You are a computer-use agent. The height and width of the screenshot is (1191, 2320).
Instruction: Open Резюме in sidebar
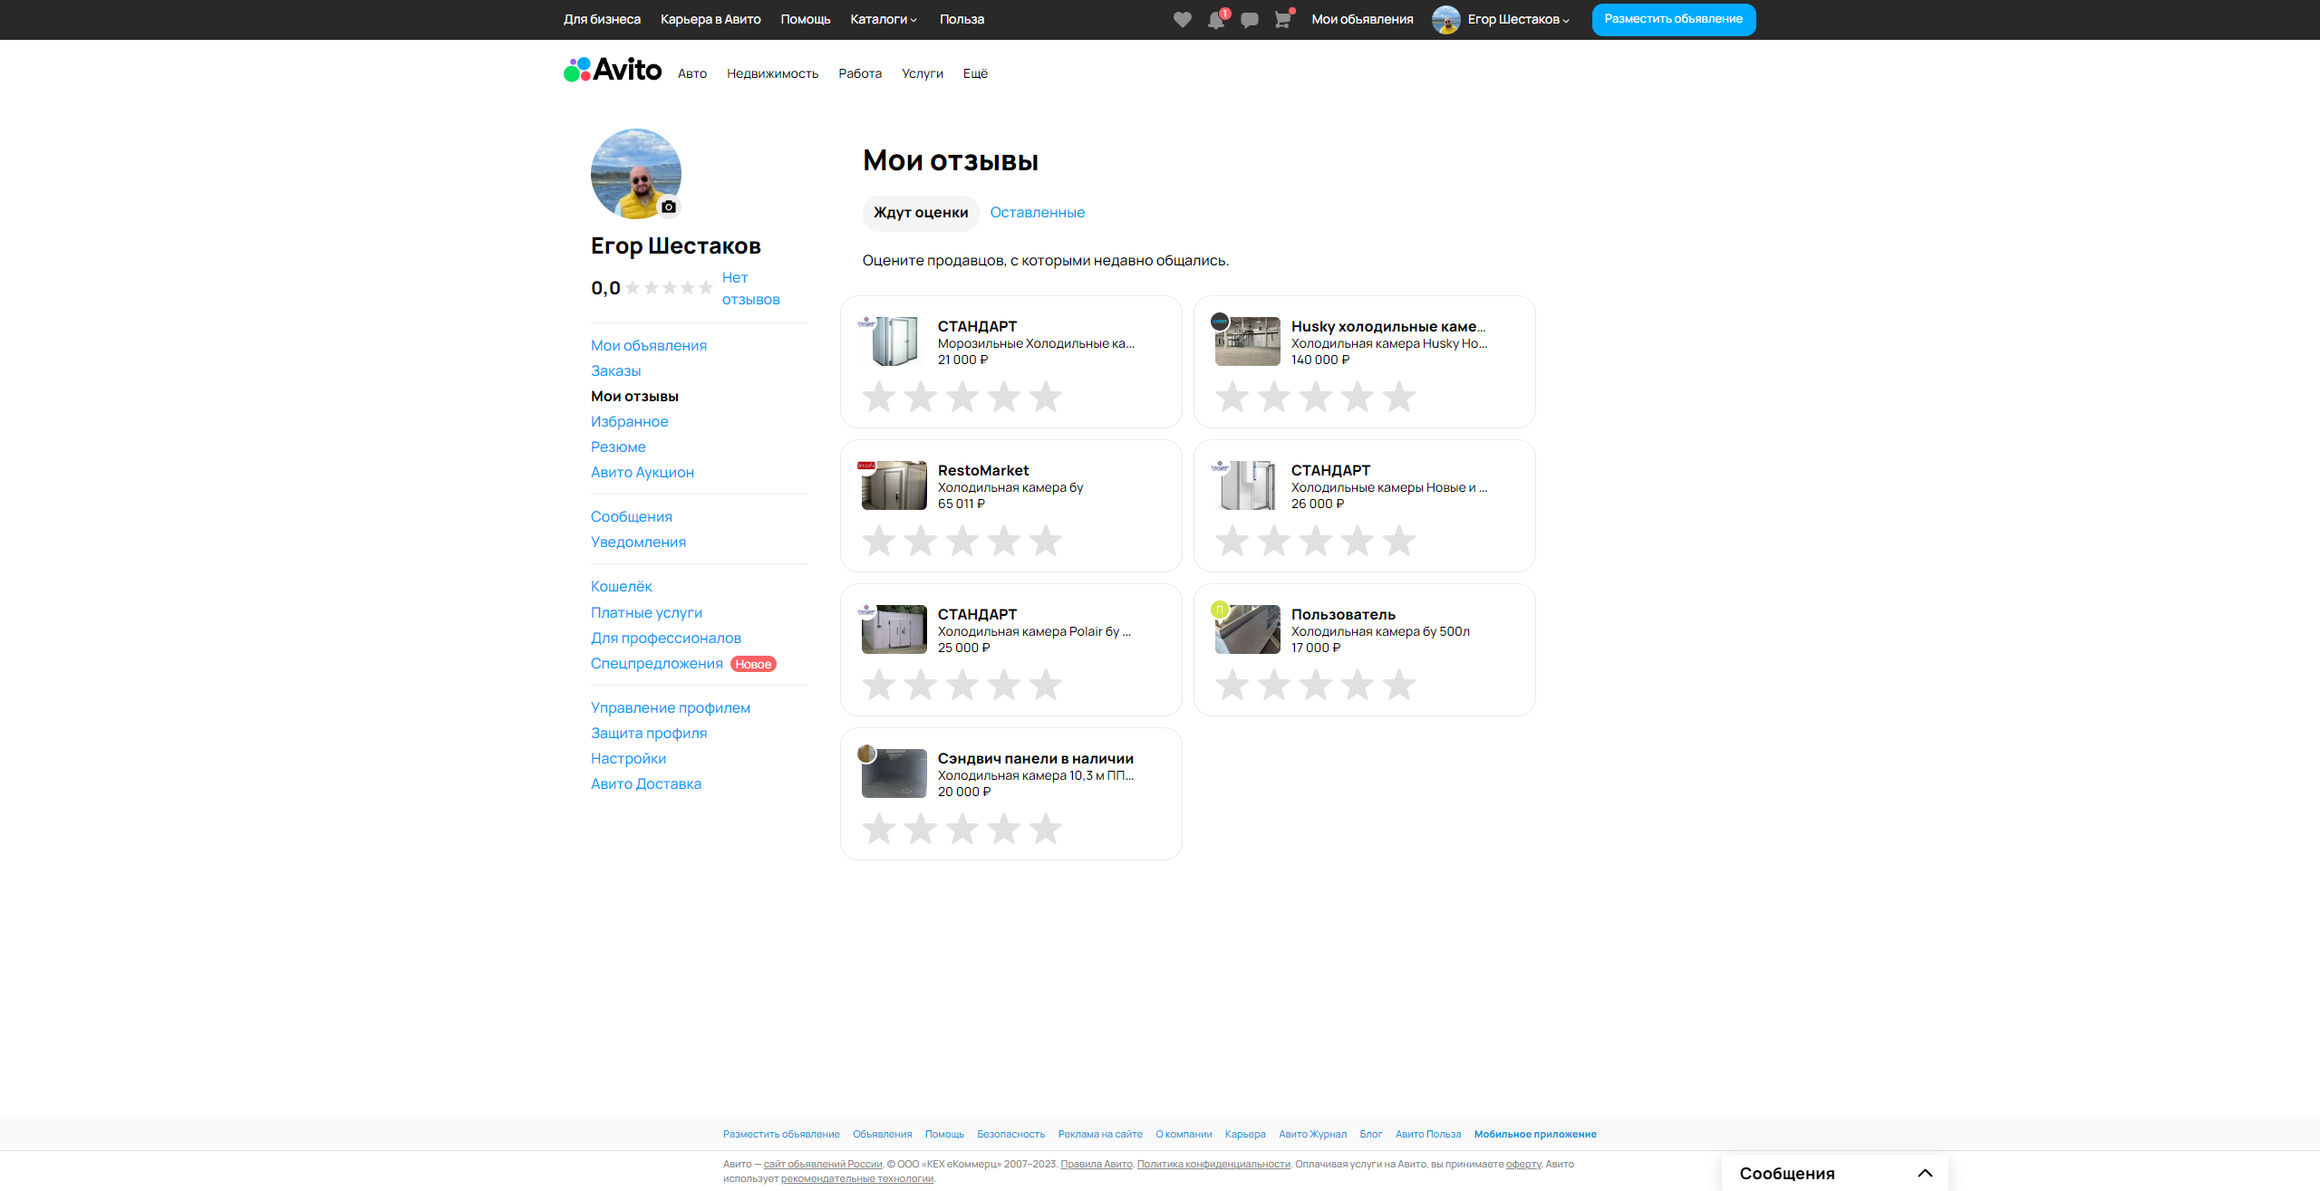point(618,447)
